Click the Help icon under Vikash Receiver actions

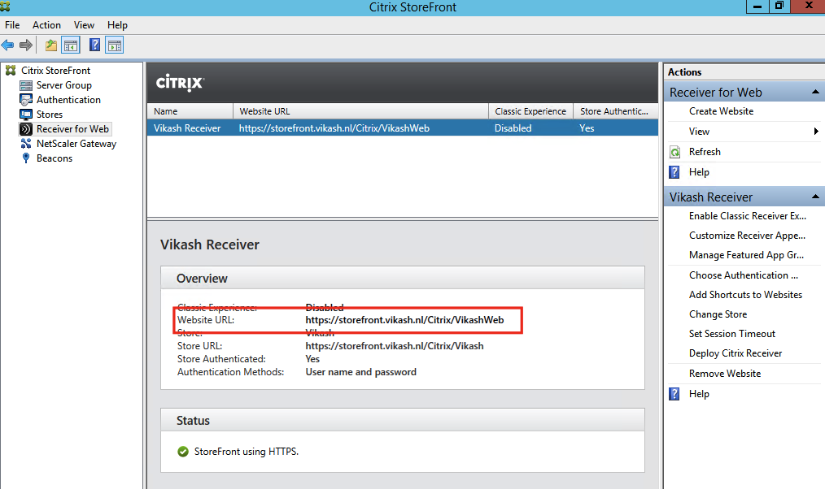tap(674, 394)
